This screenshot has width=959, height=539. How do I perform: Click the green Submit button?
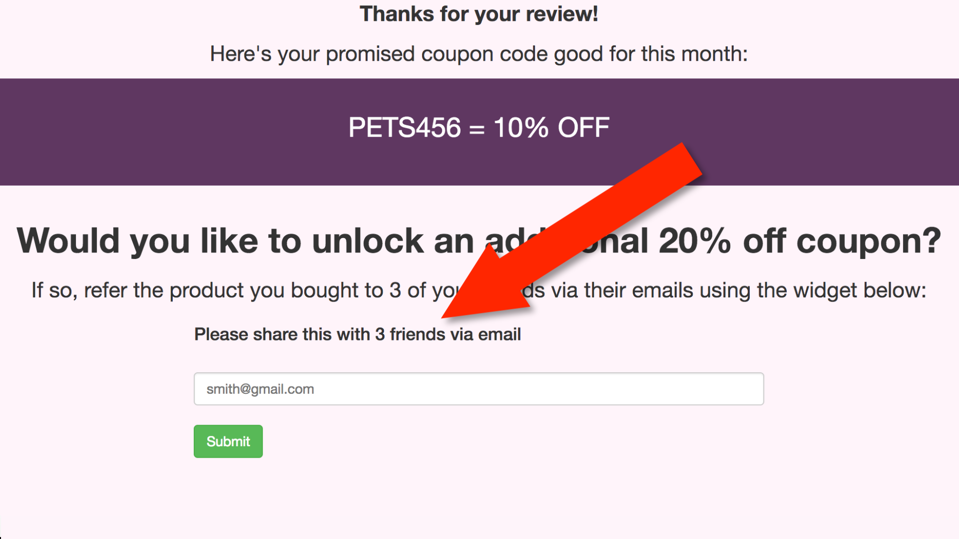pyautogui.click(x=228, y=441)
